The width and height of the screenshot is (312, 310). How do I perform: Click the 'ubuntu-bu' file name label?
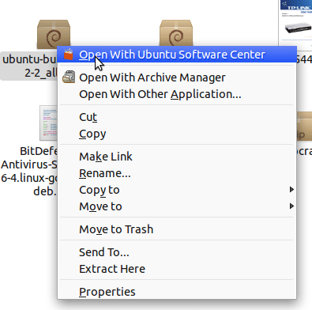point(29,66)
